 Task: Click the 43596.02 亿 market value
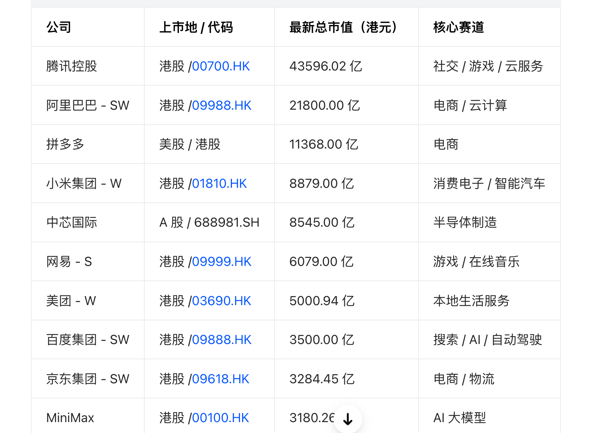pos(326,66)
